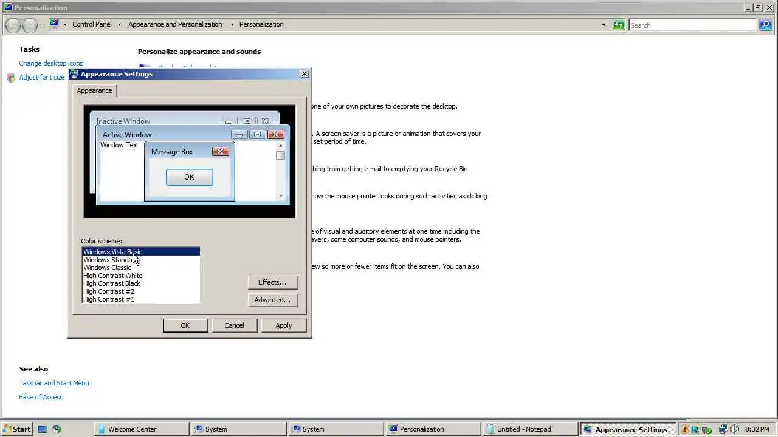Click the Personalization breadcrumb
778x437 pixels.
(x=261, y=24)
